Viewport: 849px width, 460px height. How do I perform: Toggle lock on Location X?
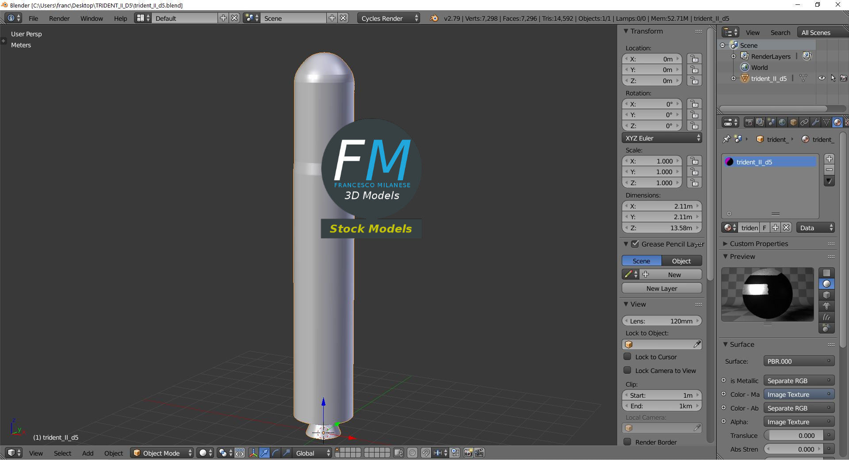695,59
